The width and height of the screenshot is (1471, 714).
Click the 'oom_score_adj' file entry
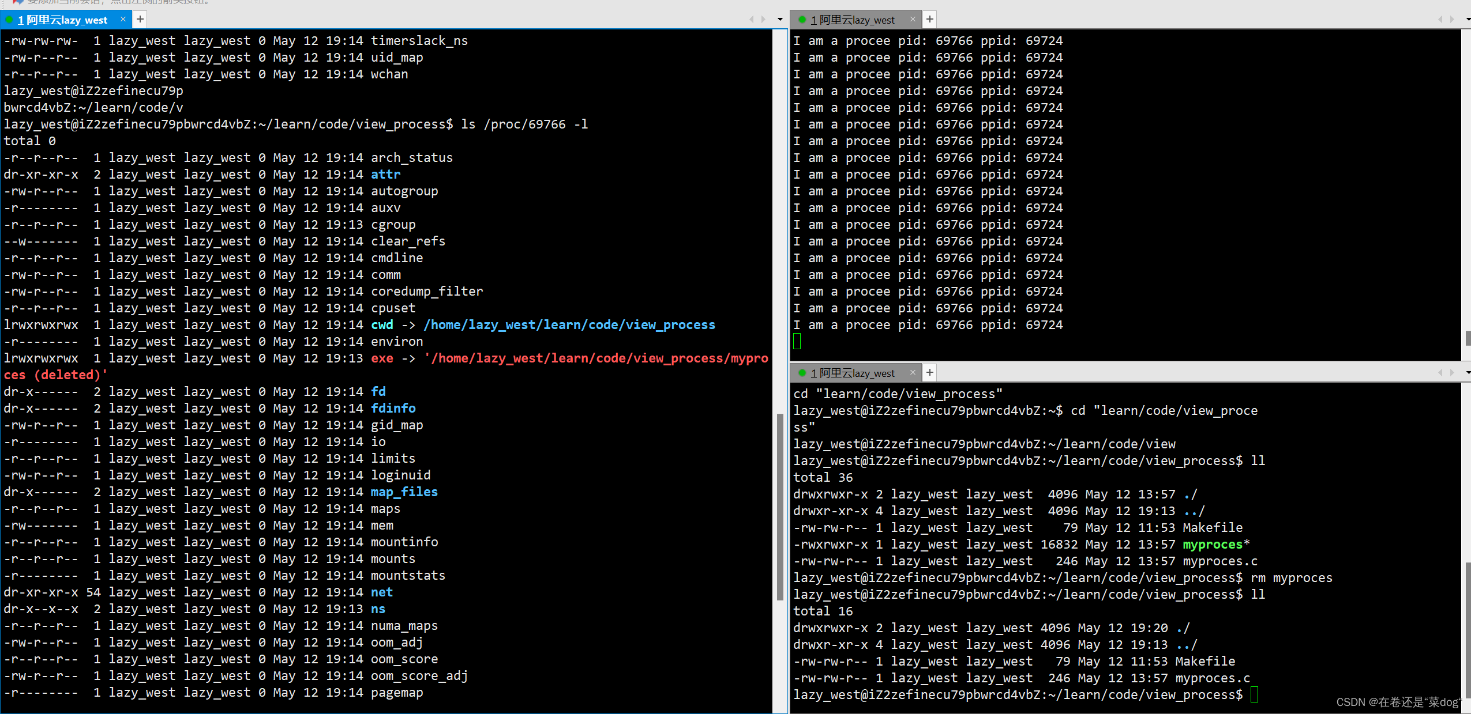pyautogui.click(x=419, y=675)
